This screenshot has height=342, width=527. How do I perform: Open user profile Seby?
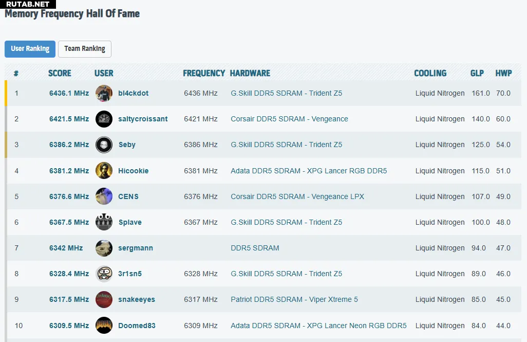point(127,145)
